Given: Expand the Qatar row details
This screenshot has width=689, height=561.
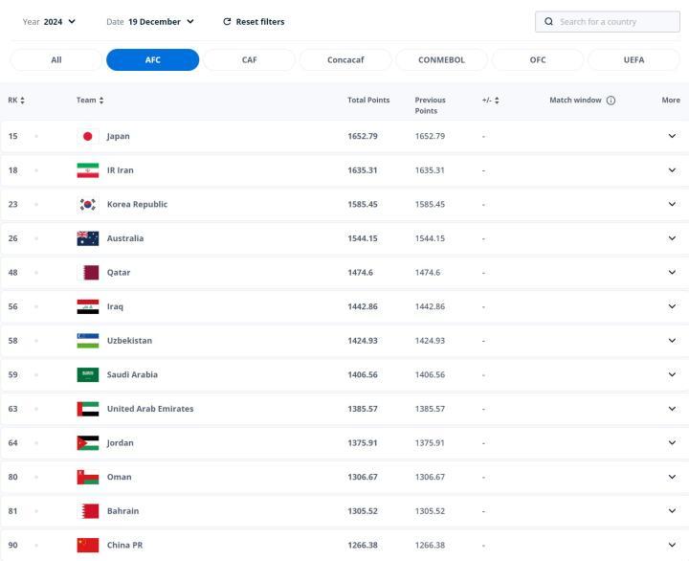Looking at the screenshot, I should coord(672,272).
